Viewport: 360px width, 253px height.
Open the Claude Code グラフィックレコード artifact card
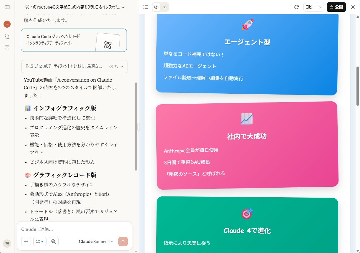pyautogui.click(x=74, y=40)
